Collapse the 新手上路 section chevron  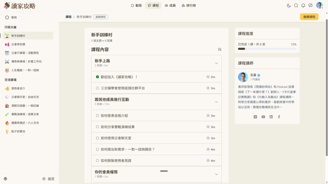point(216,63)
